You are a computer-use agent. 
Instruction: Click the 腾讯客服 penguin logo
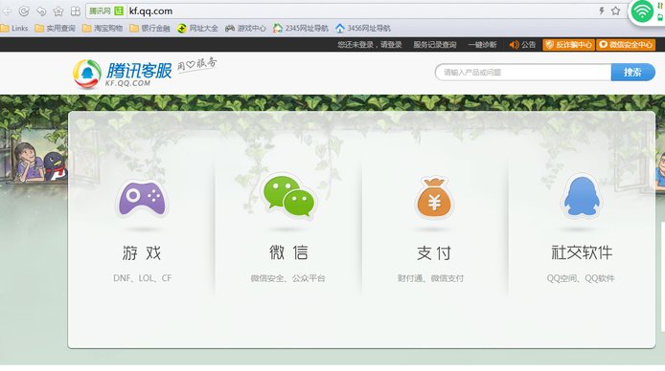(x=87, y=74)
